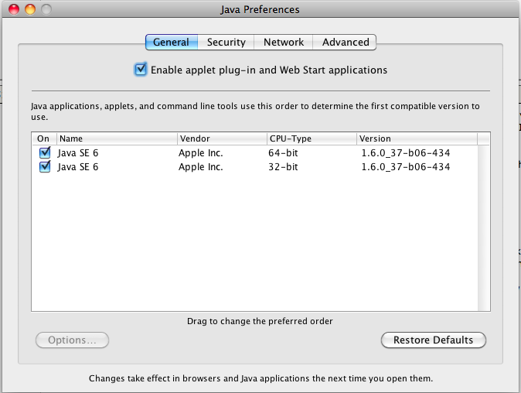
Task: Minimize the window with the yellow button
Action: click(30, 9)
